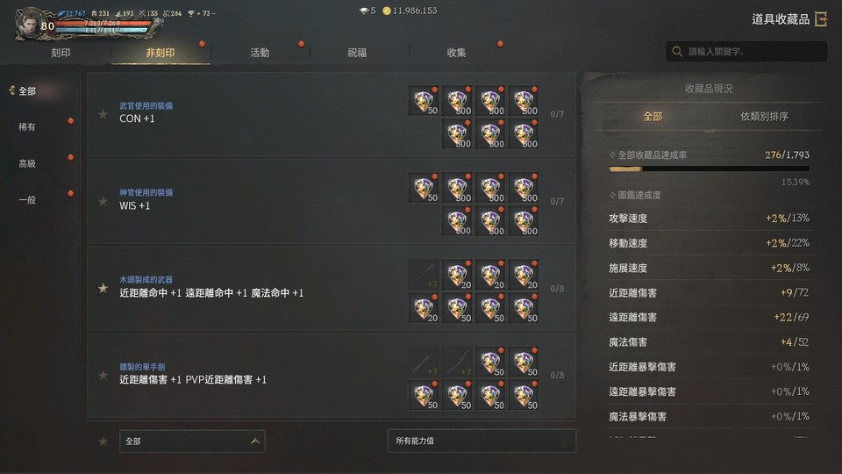The width and height of the screenshot is (842, 474).
Task: Favorite the CON +1 collection star
Action: point(103,114)
